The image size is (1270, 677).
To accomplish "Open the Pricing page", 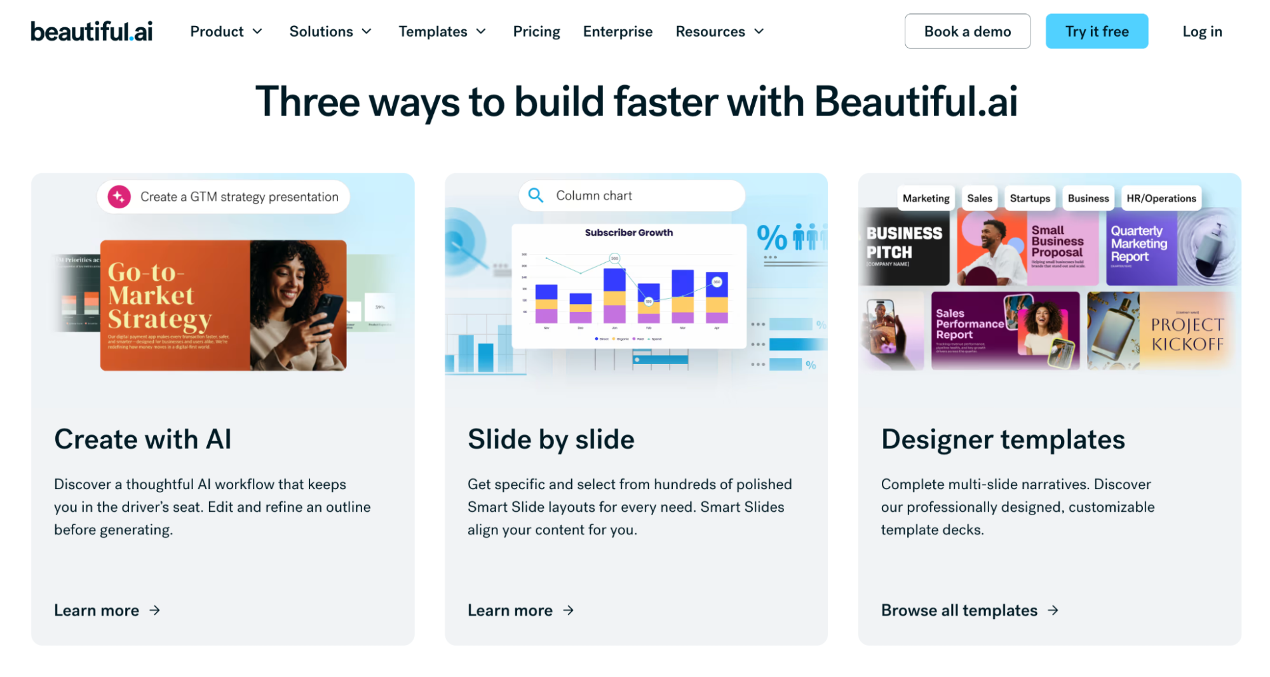I will tap(536, 31).
